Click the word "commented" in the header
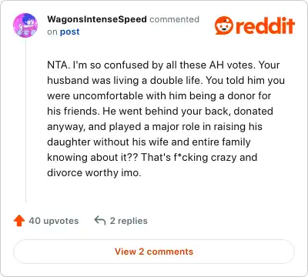The image size is (308, 277). coord(174,19)
